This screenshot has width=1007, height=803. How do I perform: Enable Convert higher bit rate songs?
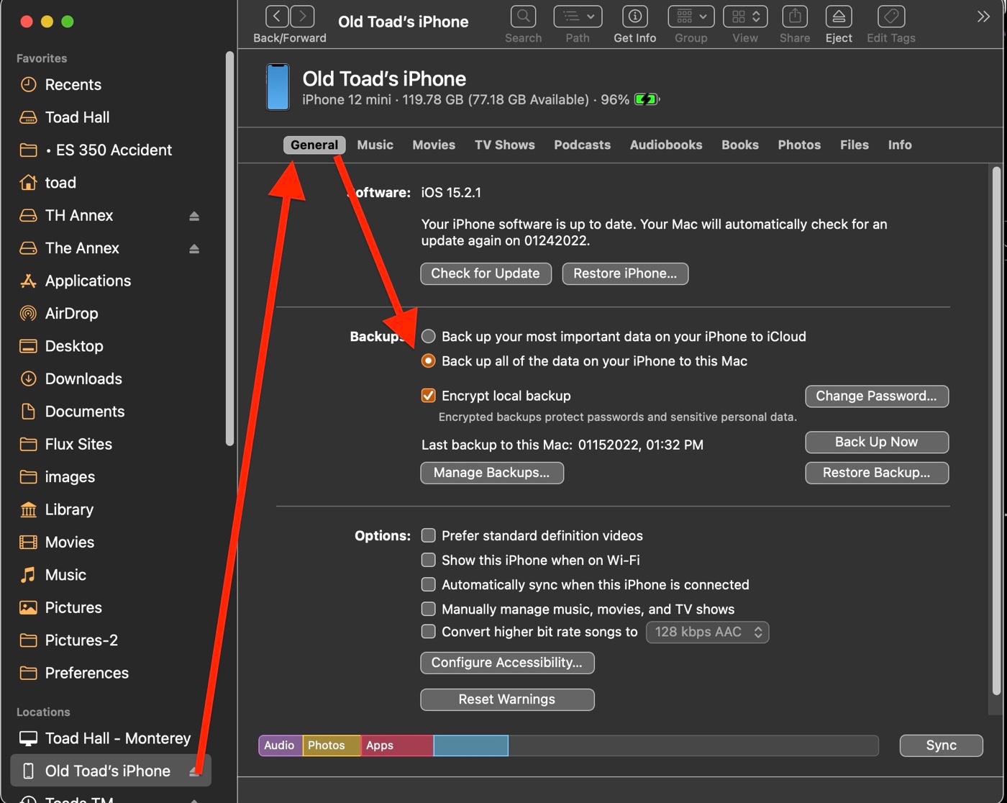pyautogui.click(x=428, y=632)
